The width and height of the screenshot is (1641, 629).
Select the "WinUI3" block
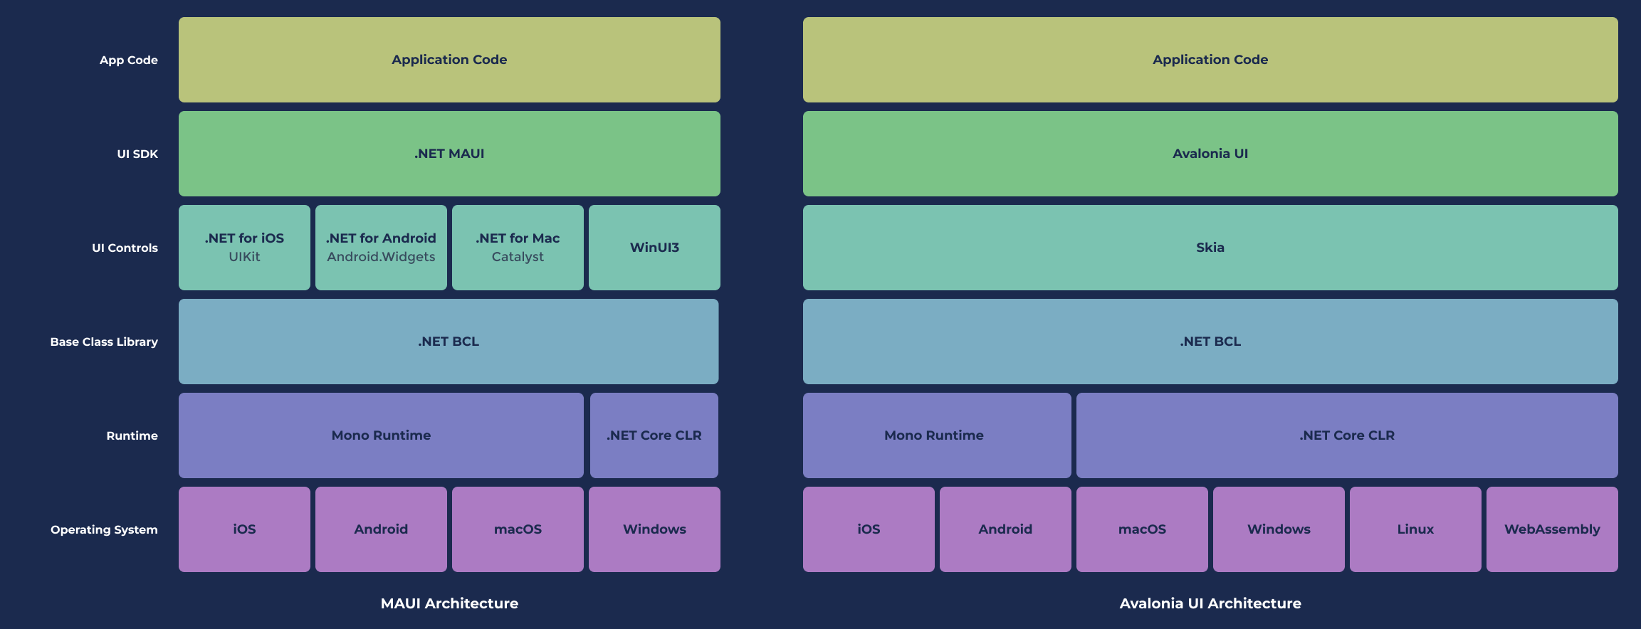coord(654,248)
